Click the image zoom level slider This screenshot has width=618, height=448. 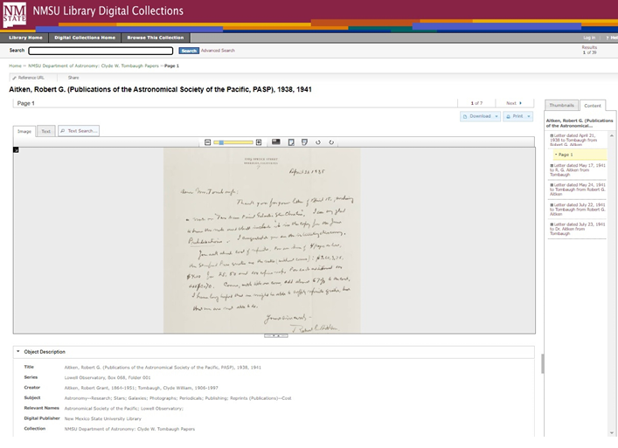pyautogui.click(x=233, y=141)
